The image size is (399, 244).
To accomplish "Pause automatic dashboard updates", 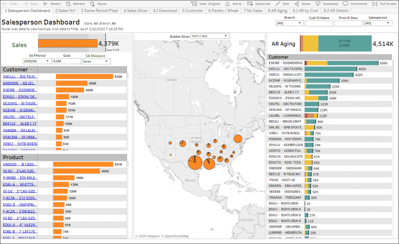I will [x=96, y=4].
